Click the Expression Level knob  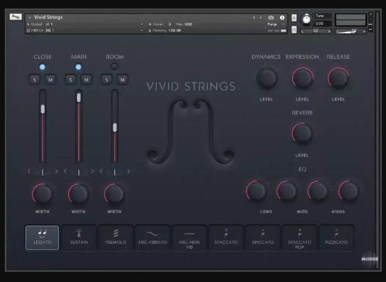(302, 78)
